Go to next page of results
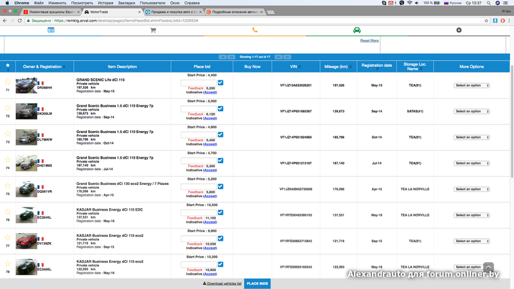 click(x=278, y=57)
